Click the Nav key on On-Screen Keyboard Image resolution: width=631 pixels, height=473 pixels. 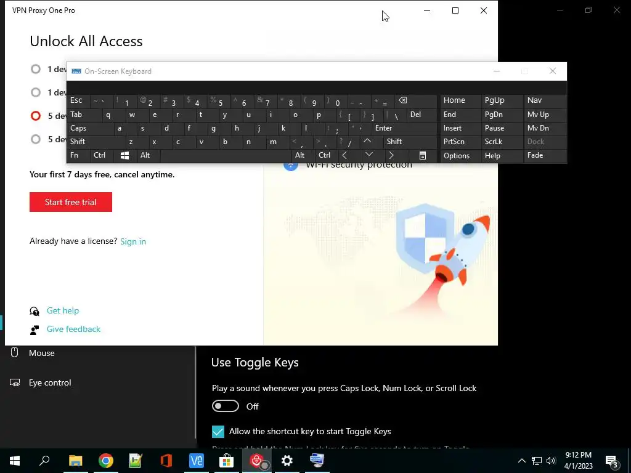545,101
